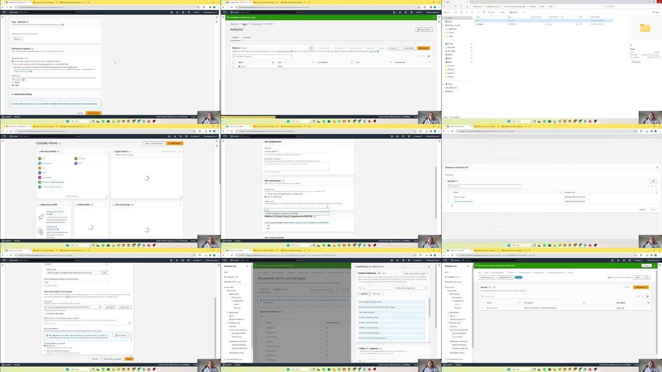This screenshot has width=662, height=372.
Task: Close the Choose an archive in S3 dialog
Action: pos(657,168)
